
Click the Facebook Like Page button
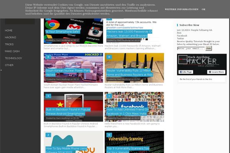[x=186, y=72]
